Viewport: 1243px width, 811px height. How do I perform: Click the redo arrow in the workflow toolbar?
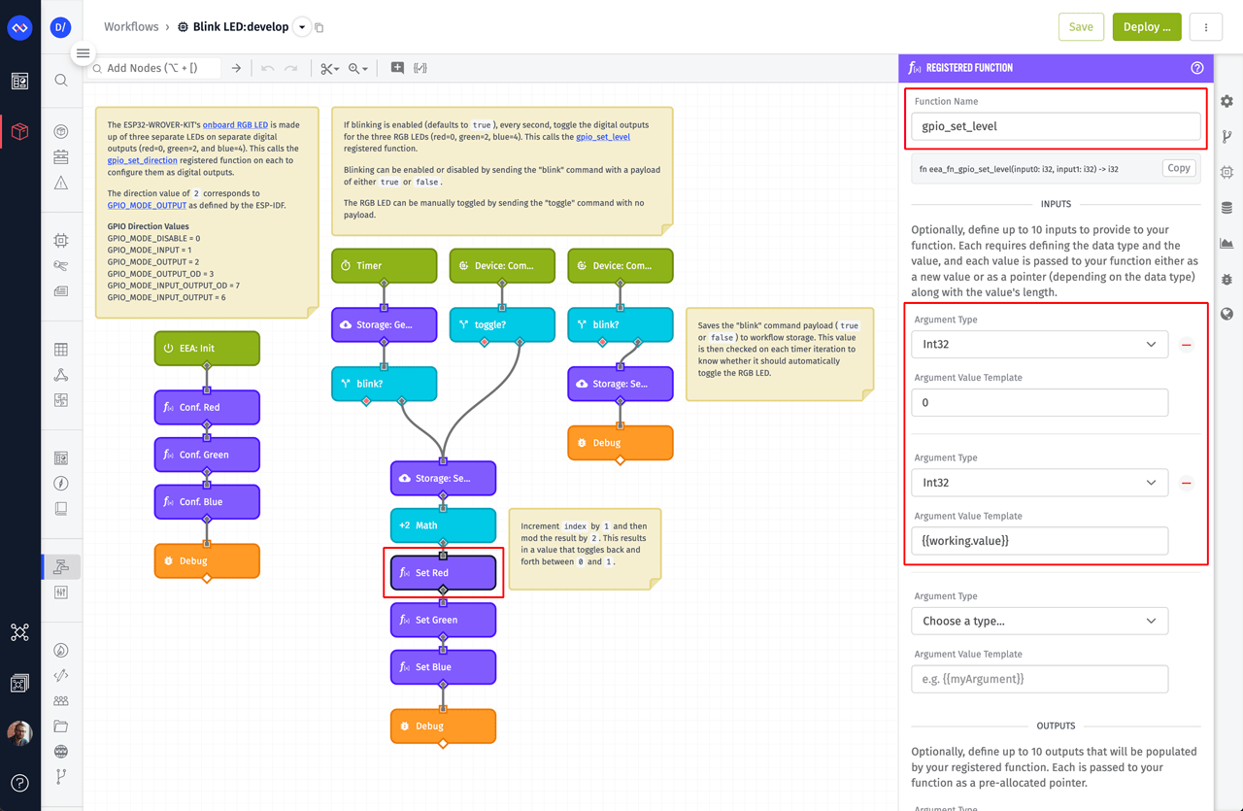[291, 68]
